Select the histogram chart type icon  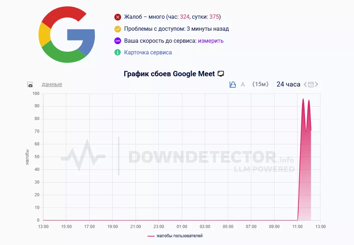click(233, 84)
